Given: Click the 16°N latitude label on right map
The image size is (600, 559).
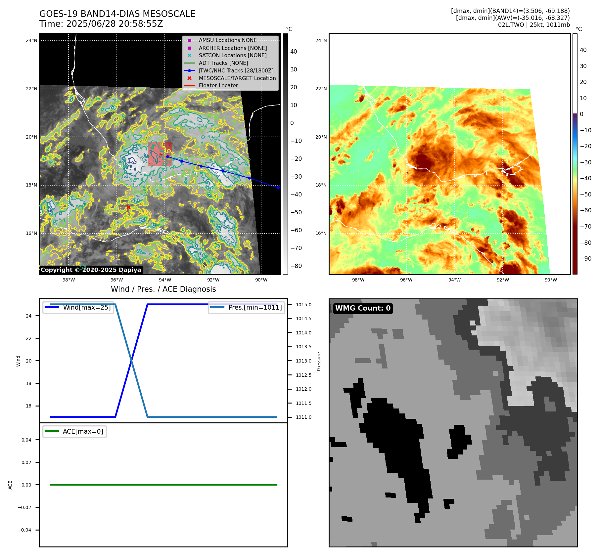Looking at the screenshot, I should click(321, 233).
